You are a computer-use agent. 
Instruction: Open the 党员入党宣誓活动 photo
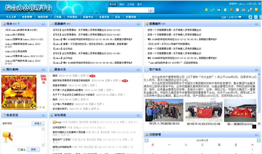tap(164, 110)
